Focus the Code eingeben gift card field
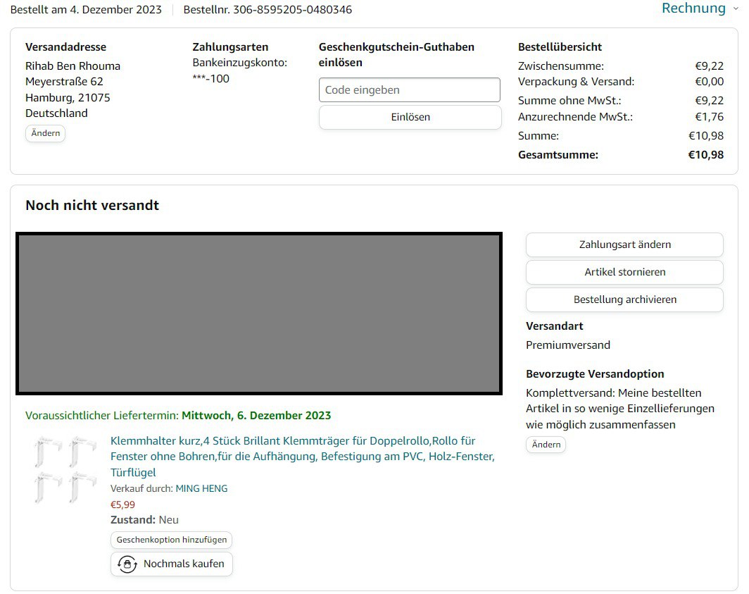The height and width of the screenshot is (594, 749). (x=409, y=90)
